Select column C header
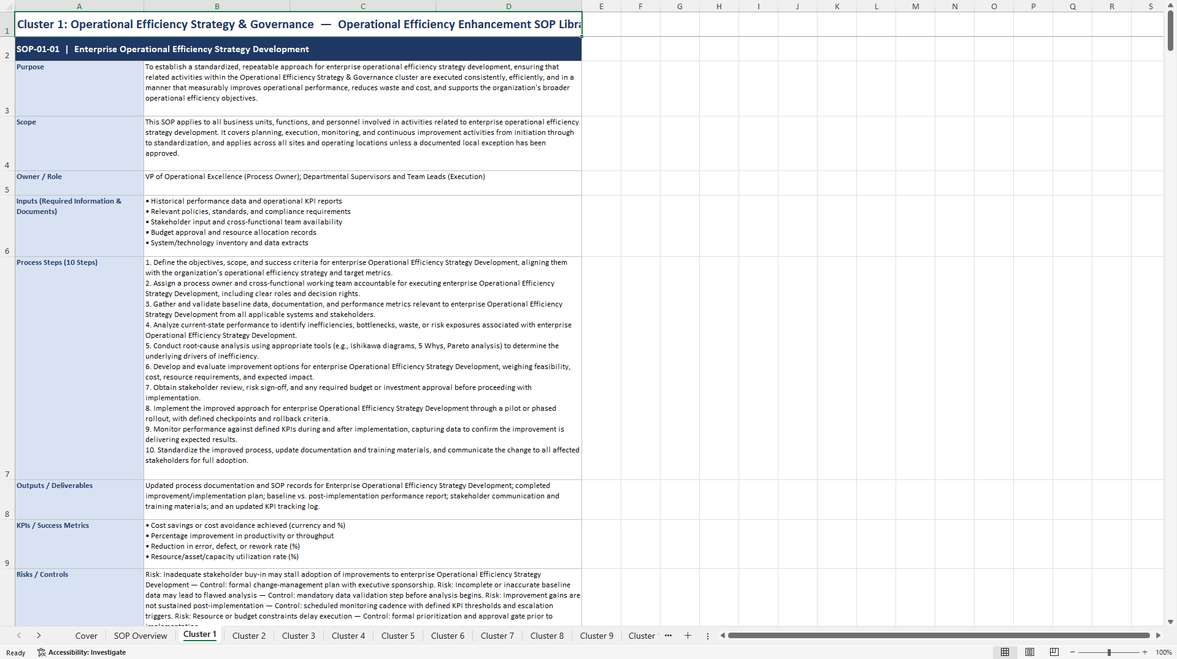The image size is (1177, 659). pos(362,6)
